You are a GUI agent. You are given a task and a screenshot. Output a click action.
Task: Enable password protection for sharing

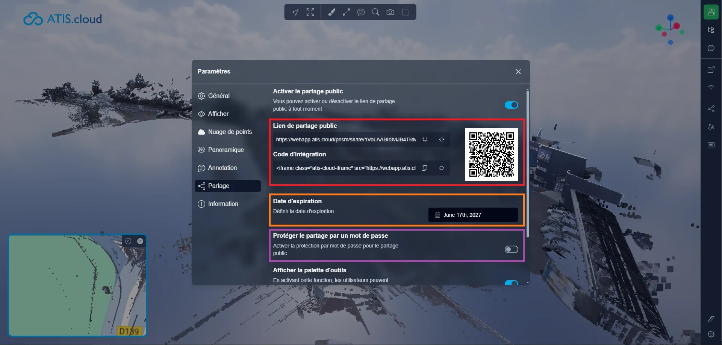[x=511, y=249]
